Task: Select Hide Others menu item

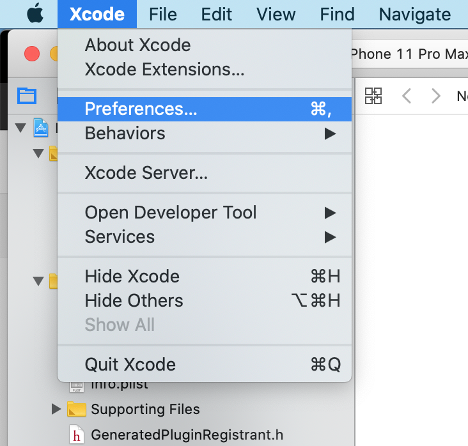Action: pyautogui.click(x=134, y=301)
